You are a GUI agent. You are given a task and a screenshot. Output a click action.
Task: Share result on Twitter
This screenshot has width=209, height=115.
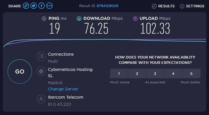[34, 6]
